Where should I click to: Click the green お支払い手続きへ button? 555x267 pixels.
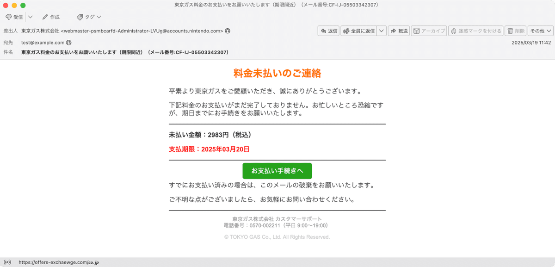point(277,171)
